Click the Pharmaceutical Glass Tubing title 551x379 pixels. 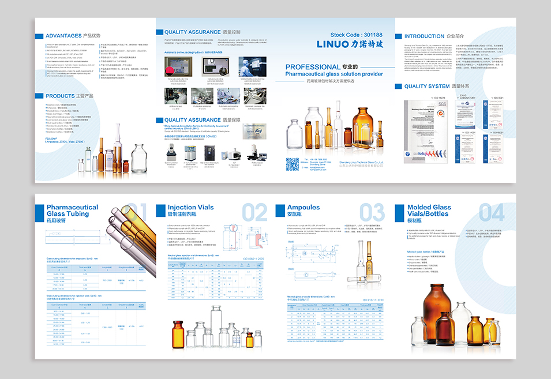coord(72,210)
